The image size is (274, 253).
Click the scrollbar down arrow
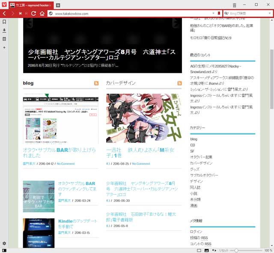pyautogui.click(x=272, y=246)
